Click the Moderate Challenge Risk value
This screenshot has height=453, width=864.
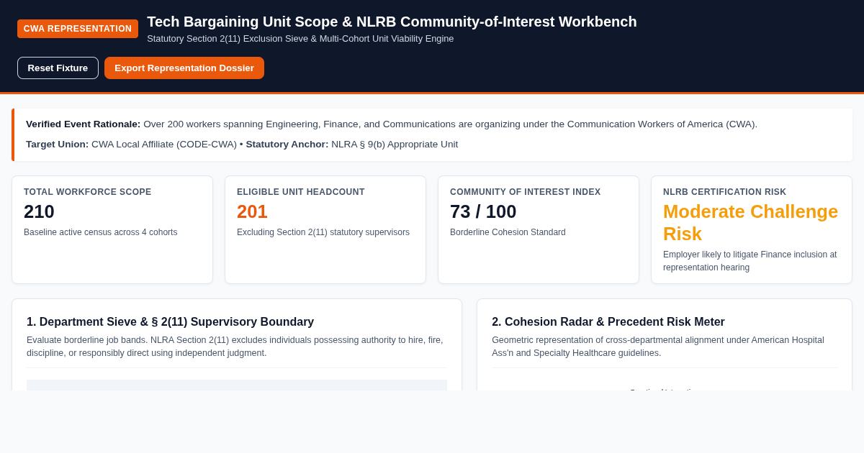coord(750,223)
